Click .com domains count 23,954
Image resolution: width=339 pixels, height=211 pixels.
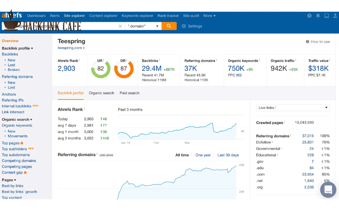(x=308, y=174)
